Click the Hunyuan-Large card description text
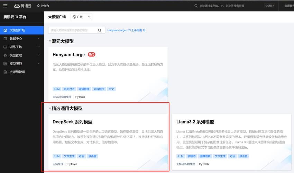This screenshot has height=173, width=294. point(108,67)
